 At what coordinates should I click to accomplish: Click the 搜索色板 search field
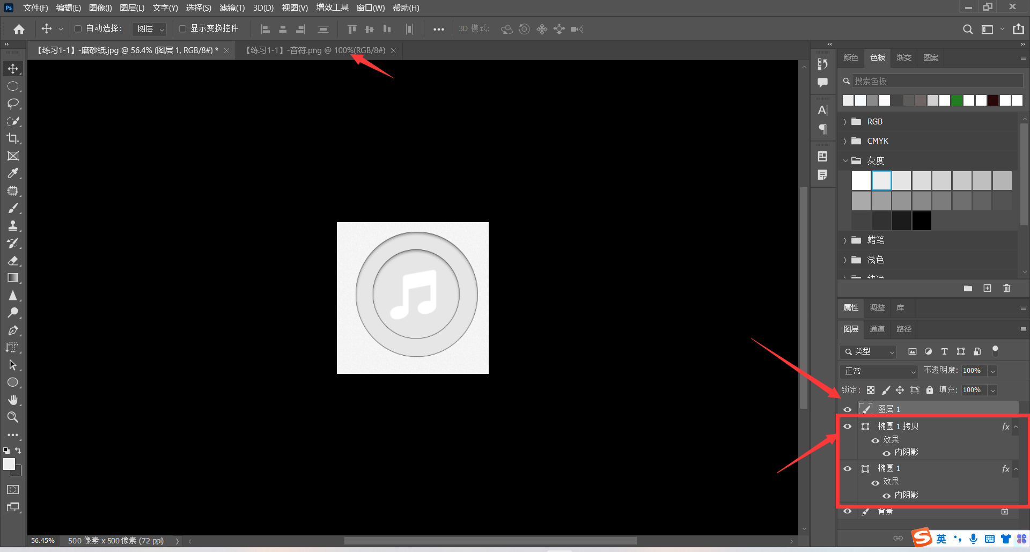coord(937,81)
